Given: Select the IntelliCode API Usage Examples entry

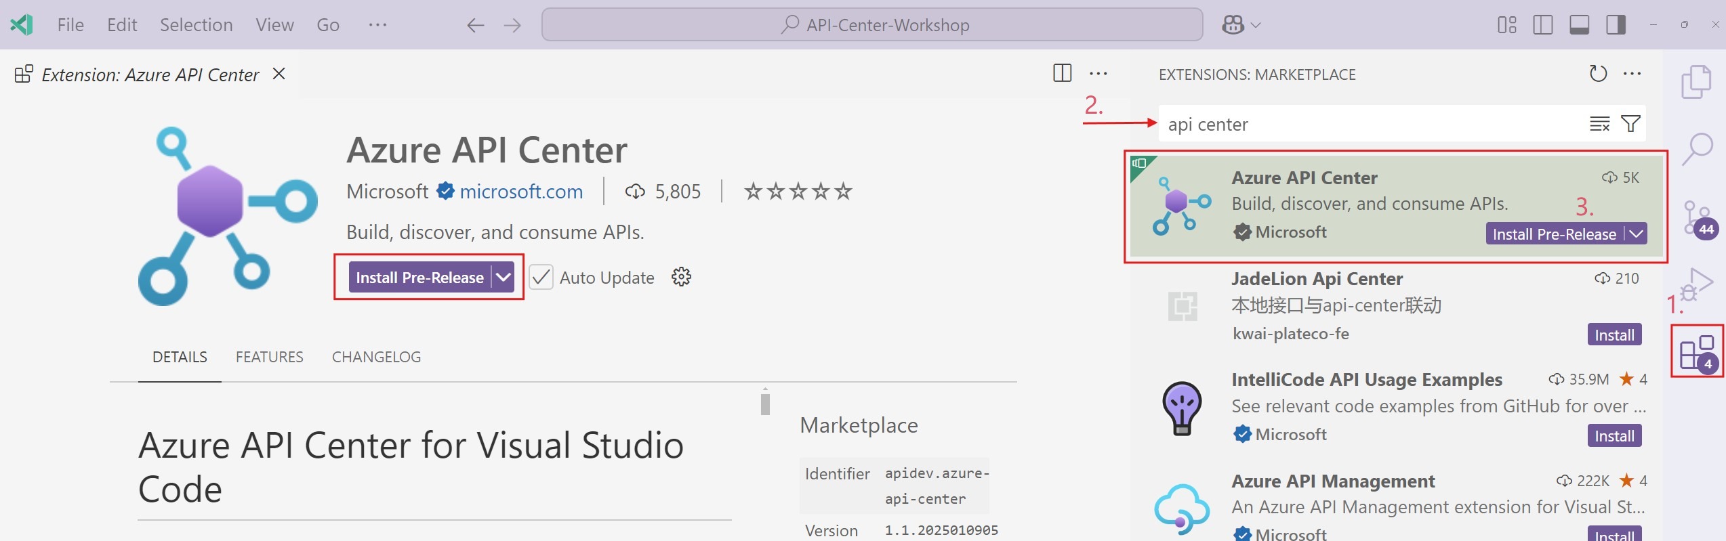Looking at the screenshot, I should coord(1397,408).
